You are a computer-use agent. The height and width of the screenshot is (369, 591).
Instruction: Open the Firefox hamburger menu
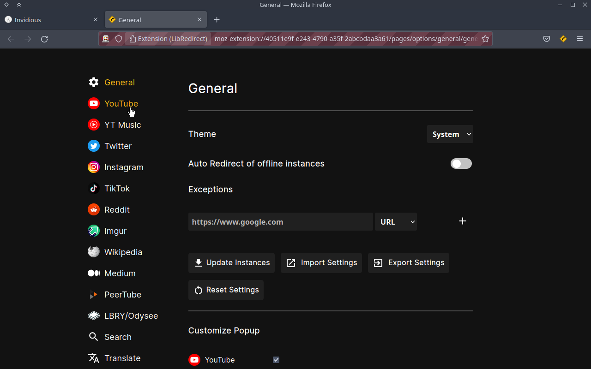[580, 39]
